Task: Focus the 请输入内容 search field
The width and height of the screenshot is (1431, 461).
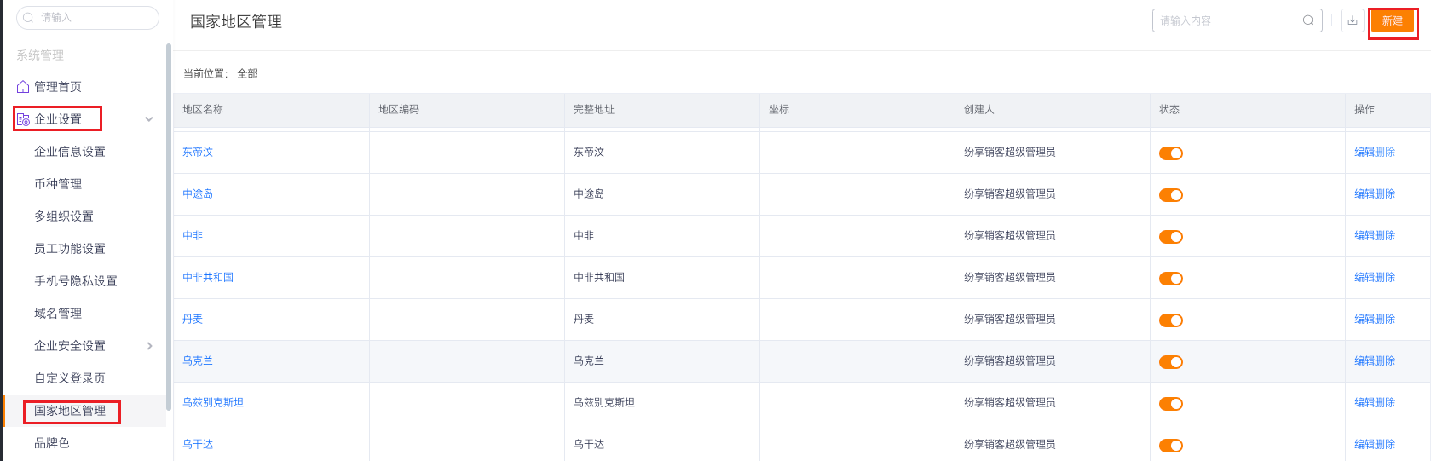Action: tap(1224, 20)
